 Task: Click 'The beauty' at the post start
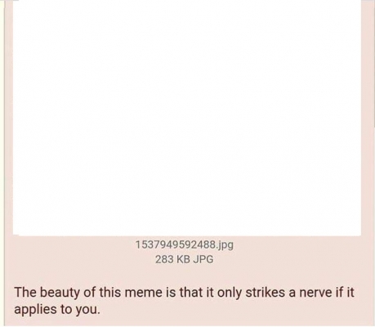pyautogui.click(x=47, y=293)
